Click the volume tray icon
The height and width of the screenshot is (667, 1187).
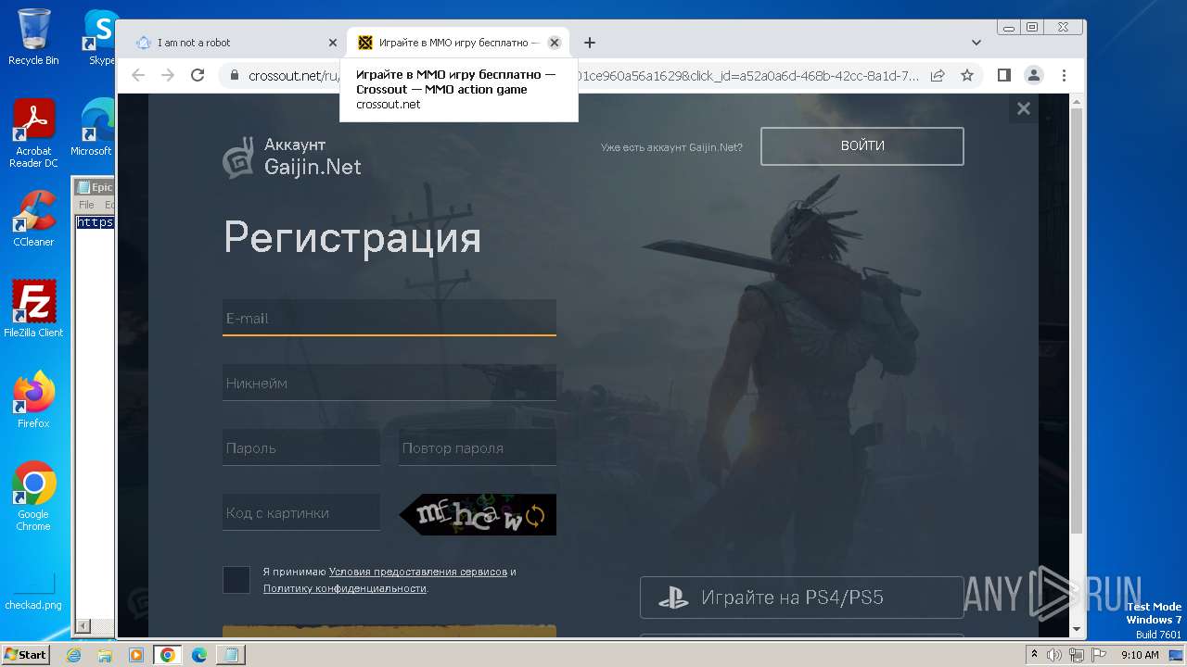[x=1054, y=655]
